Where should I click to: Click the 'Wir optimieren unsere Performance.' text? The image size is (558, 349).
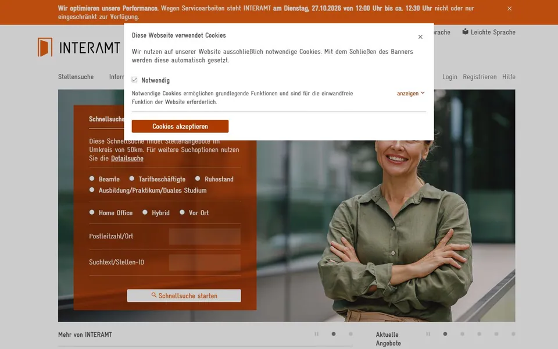[x=108, y=8]
